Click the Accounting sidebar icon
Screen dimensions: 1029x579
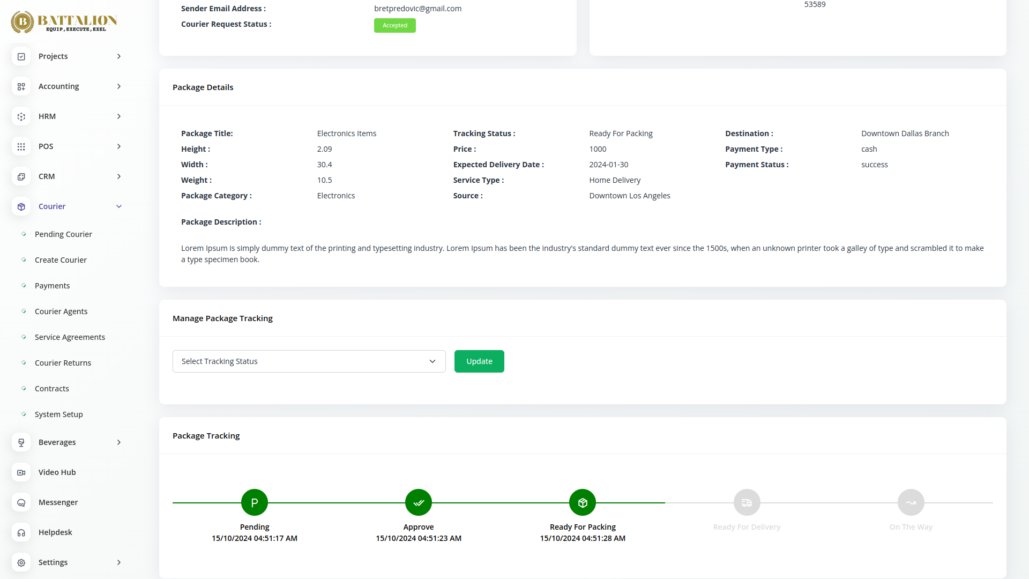(x=21, y=86)
